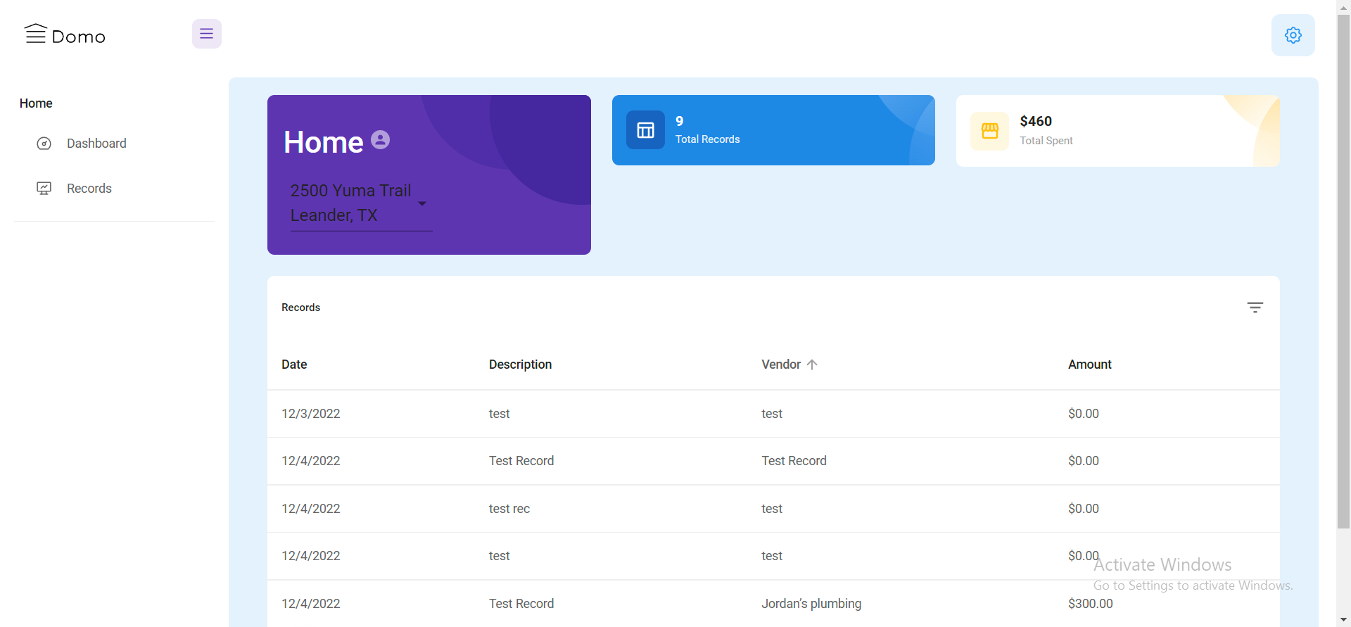Open the 2500 Yuma Trail address dropdown
1351x627 pixels.
361,203
